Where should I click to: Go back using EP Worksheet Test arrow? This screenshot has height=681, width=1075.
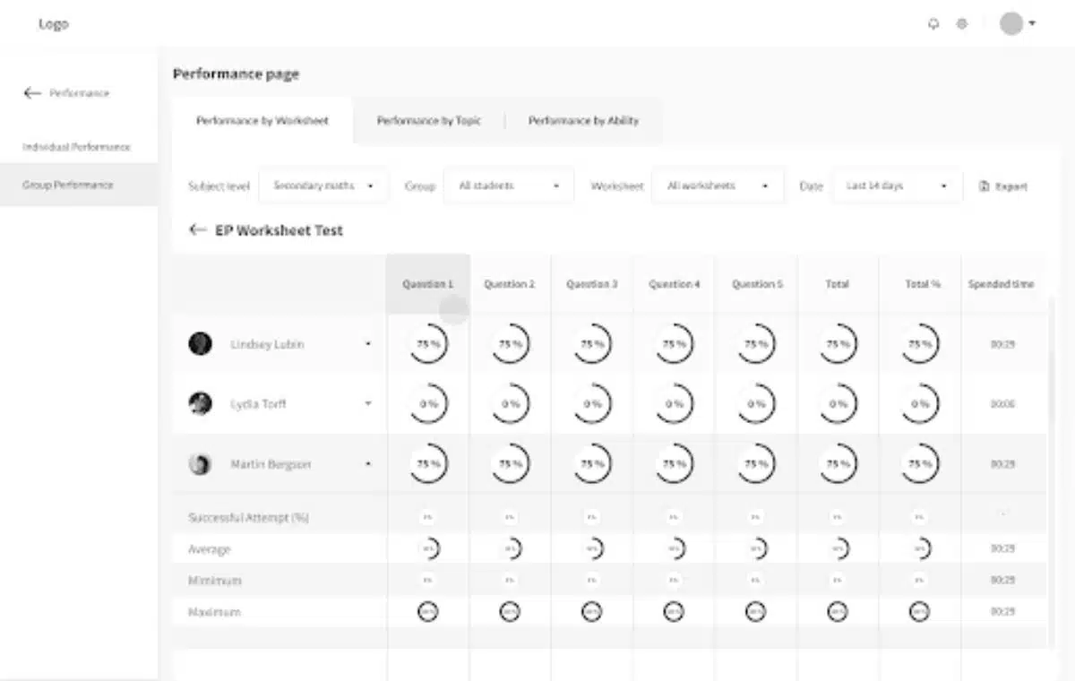tap(198, 230)
